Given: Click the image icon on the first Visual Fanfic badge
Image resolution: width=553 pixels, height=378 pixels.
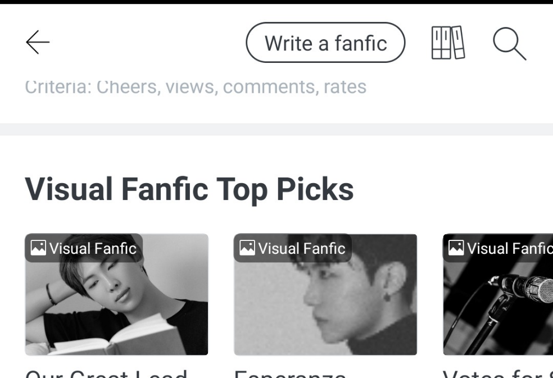Looking at the screenshot, I should [38, 248].
